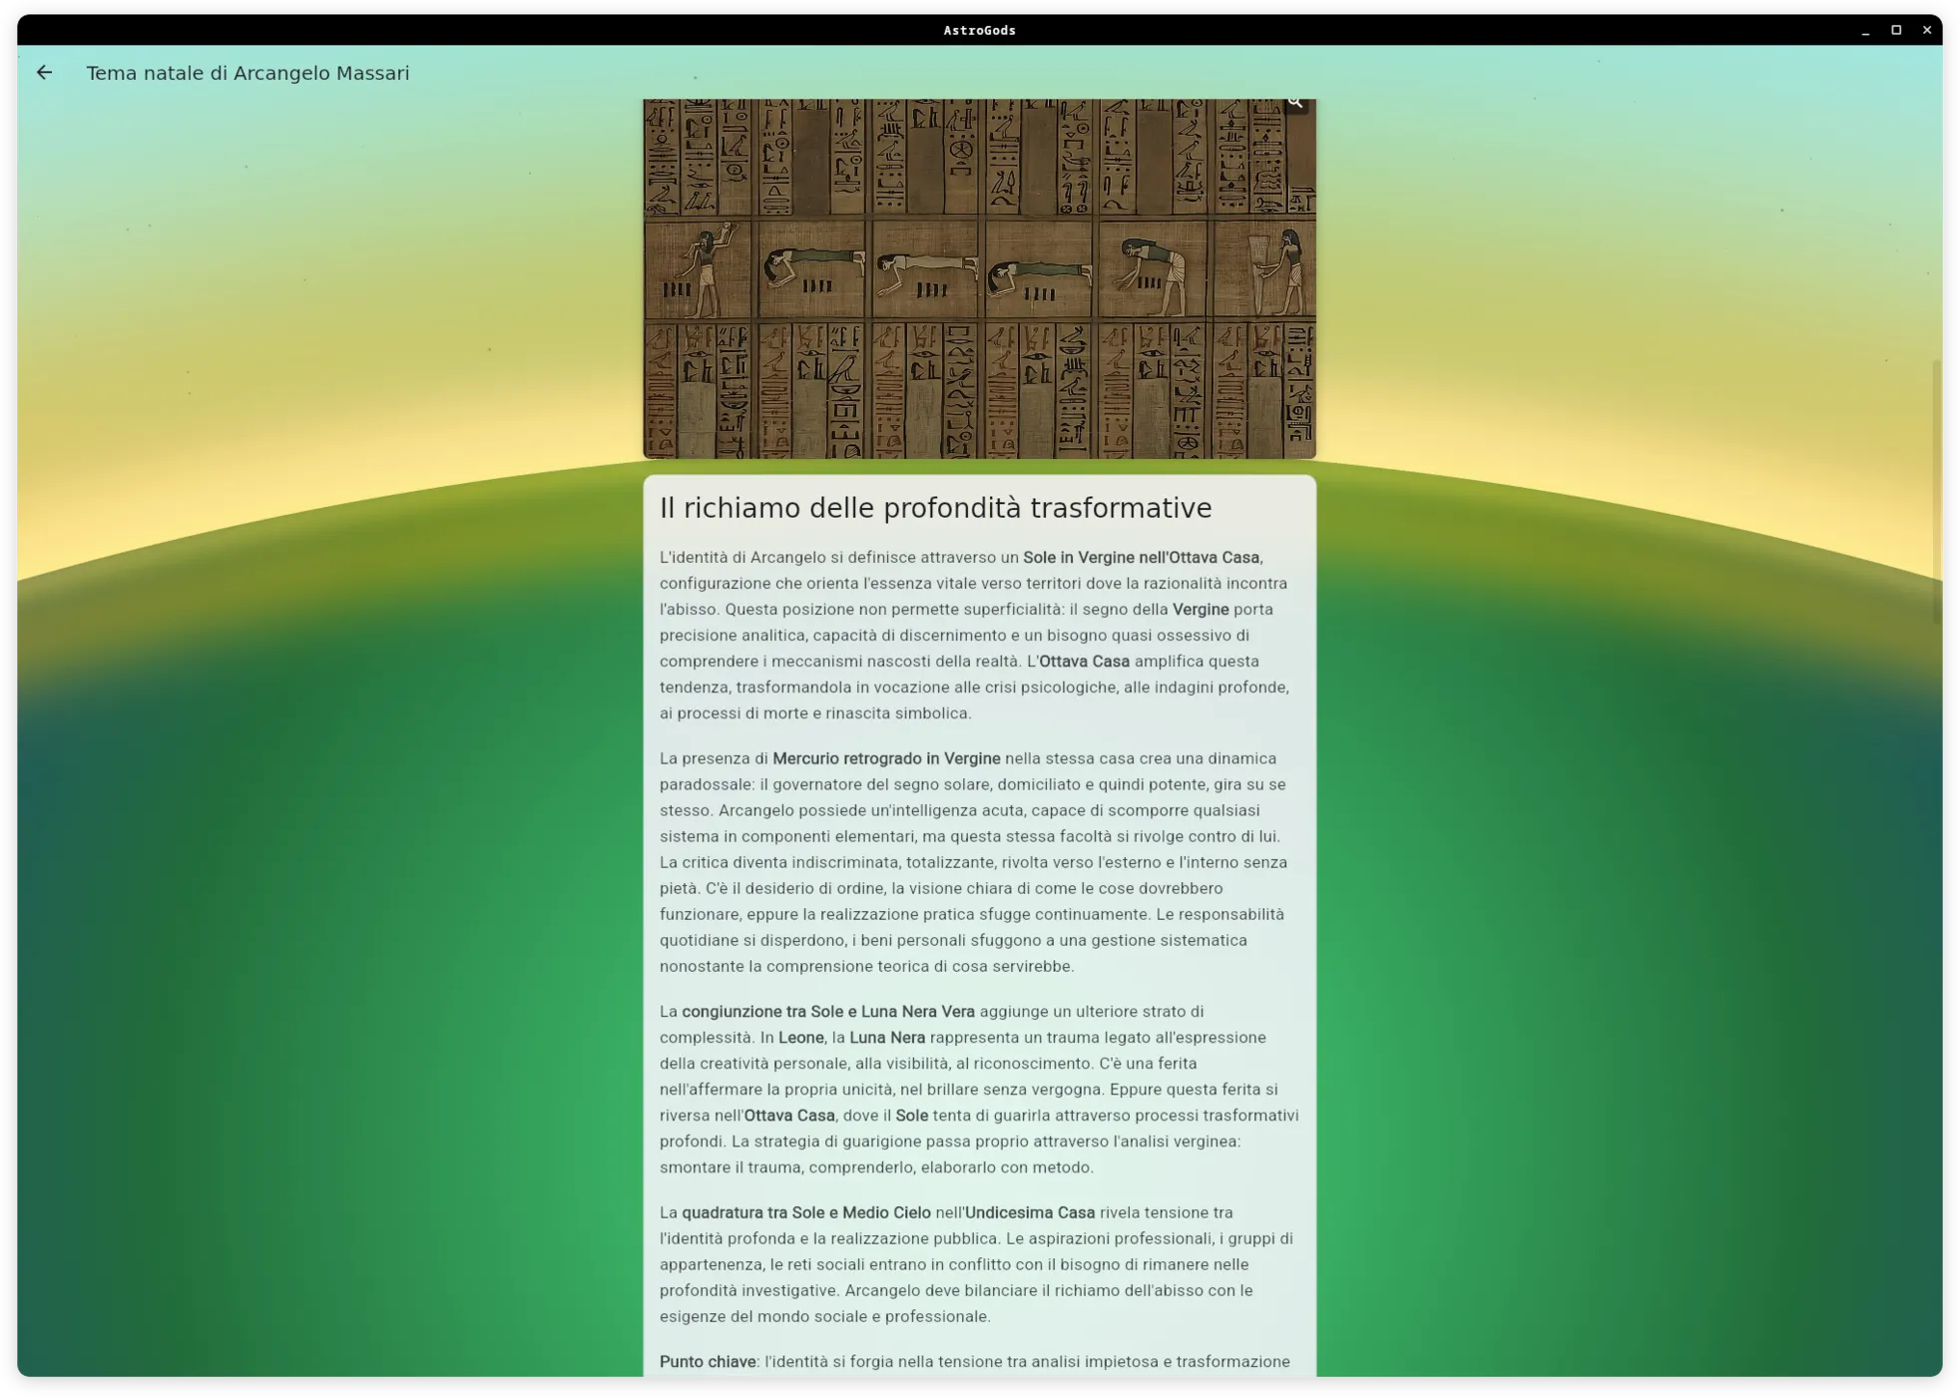Click bold text 'Mercurio retrogrado in Vergine'

click(886, 758)
